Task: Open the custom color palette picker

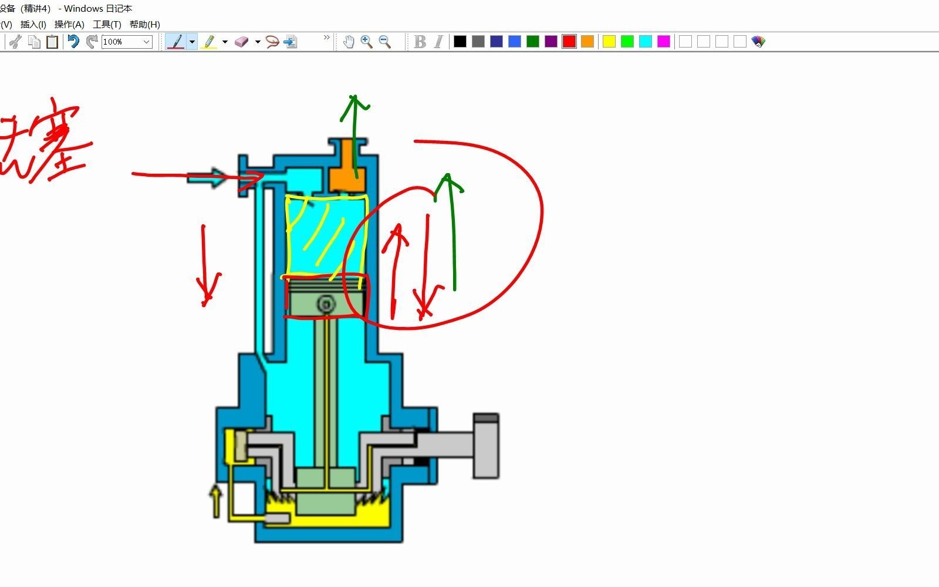Action: 758,42
